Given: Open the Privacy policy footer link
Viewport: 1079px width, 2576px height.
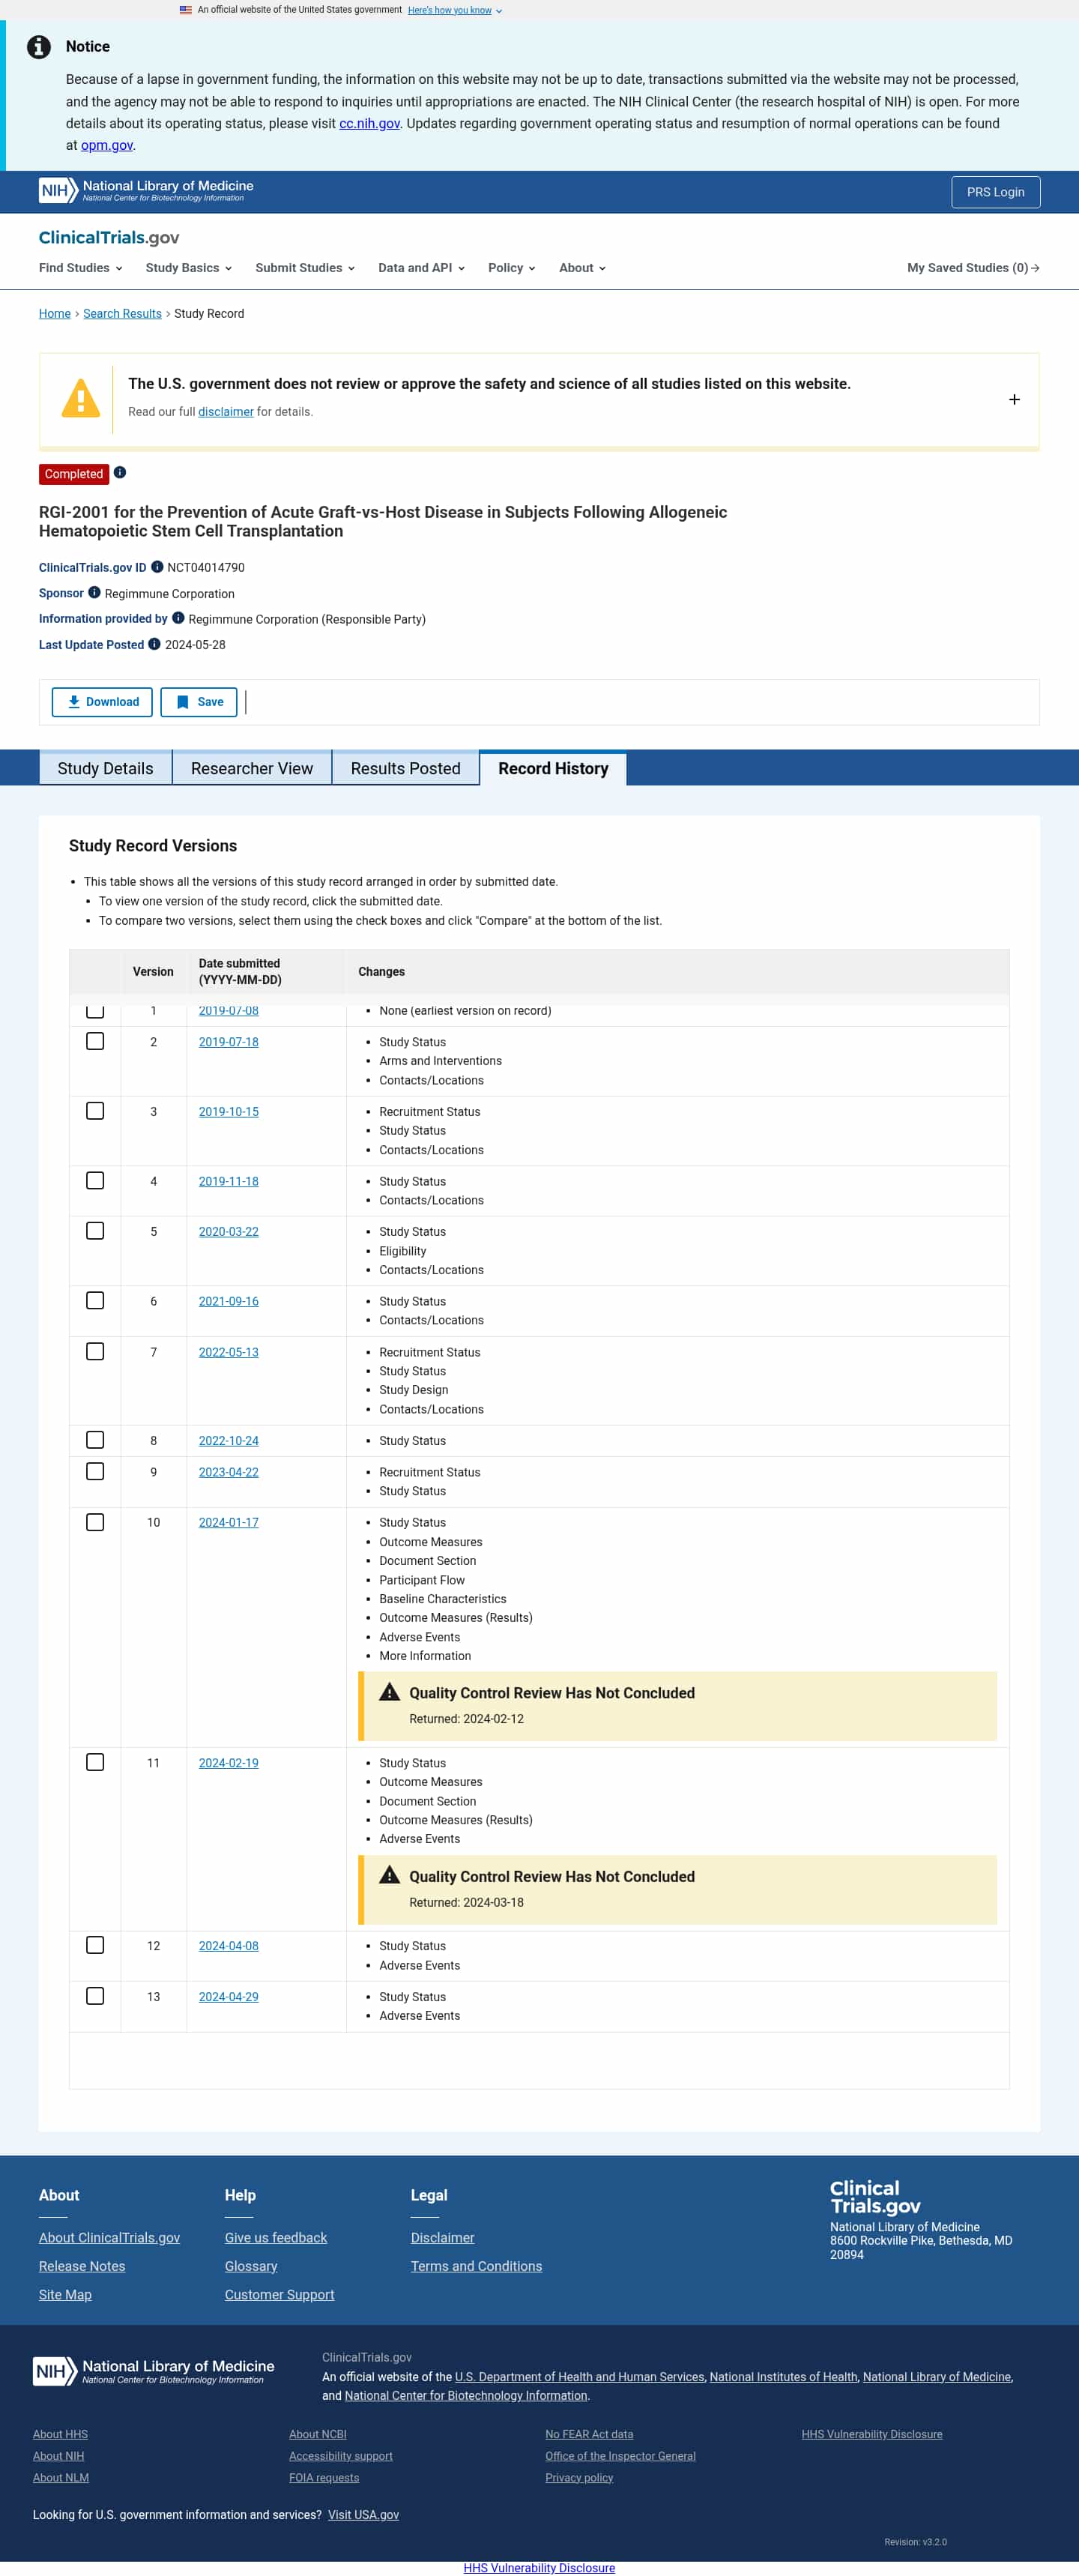Looking at the screenshot, I should tap(580, 2478).
